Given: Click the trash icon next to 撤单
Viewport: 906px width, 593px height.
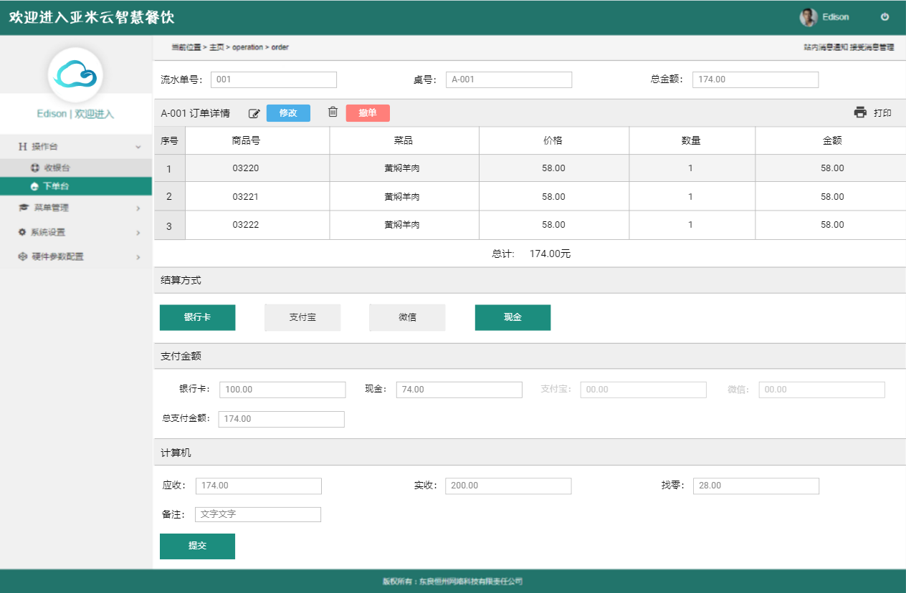Looking at the screenshot, I should point(332,113).
